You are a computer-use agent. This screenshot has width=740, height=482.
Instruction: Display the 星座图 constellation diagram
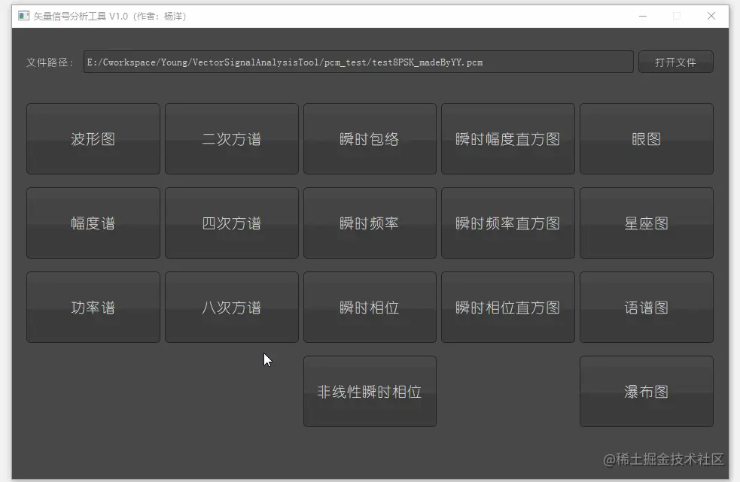pyautogui.click(x=646, y=223)
